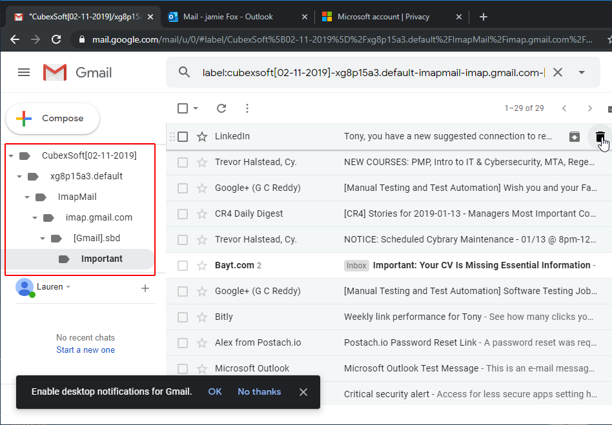Check the Bayt.com email checkbox
The width and height of the screenshot is (612, 425).
click(183, 266)
